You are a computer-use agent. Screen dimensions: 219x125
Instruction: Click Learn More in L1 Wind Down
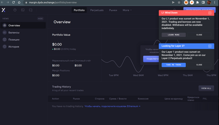pos(174,35)
